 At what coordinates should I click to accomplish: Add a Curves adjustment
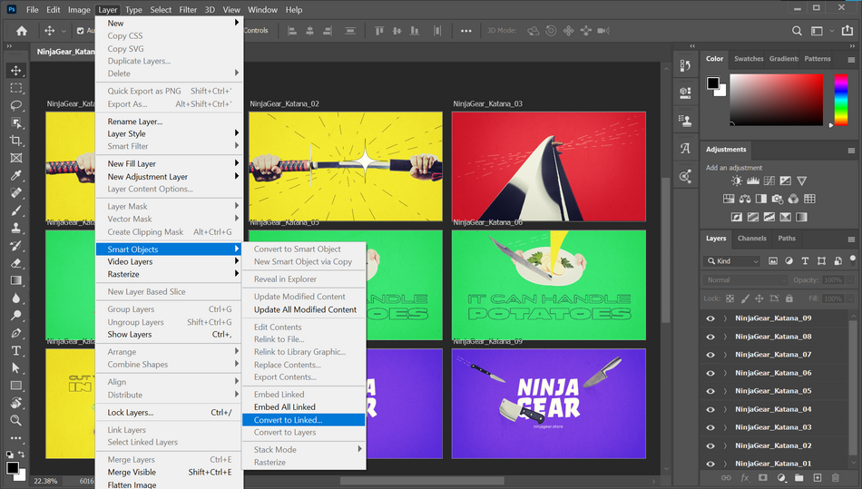(x=769, y=181)
